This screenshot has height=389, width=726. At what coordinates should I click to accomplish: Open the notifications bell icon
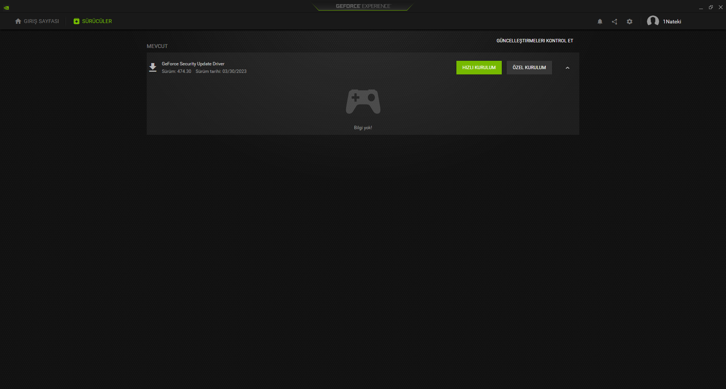click(x=600, y=22)
